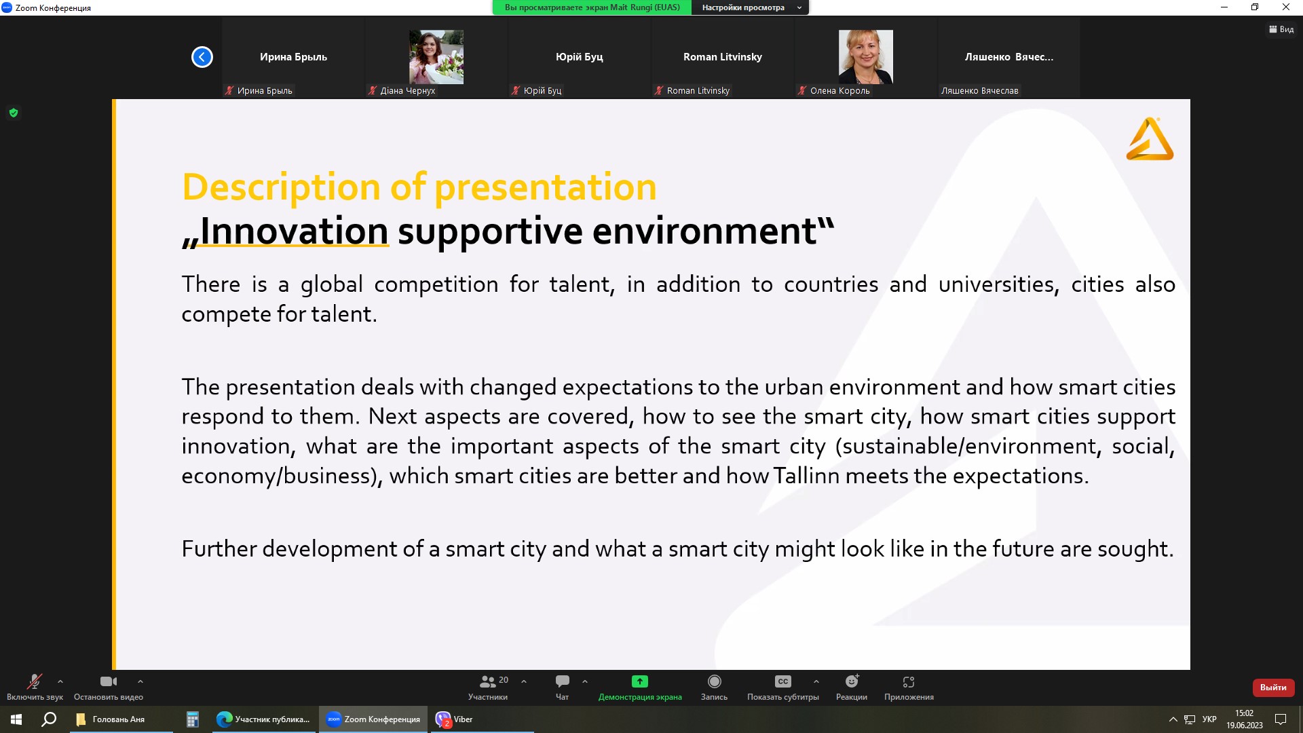Select Ирина Брыль participant tile

pyautogui.click(x=293, y=58)
